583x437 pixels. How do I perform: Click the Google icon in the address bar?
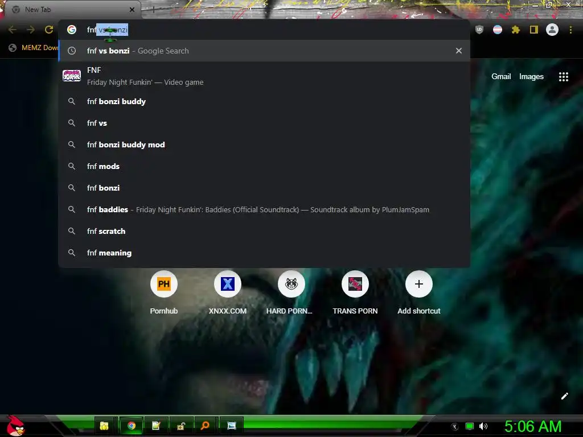72,30
